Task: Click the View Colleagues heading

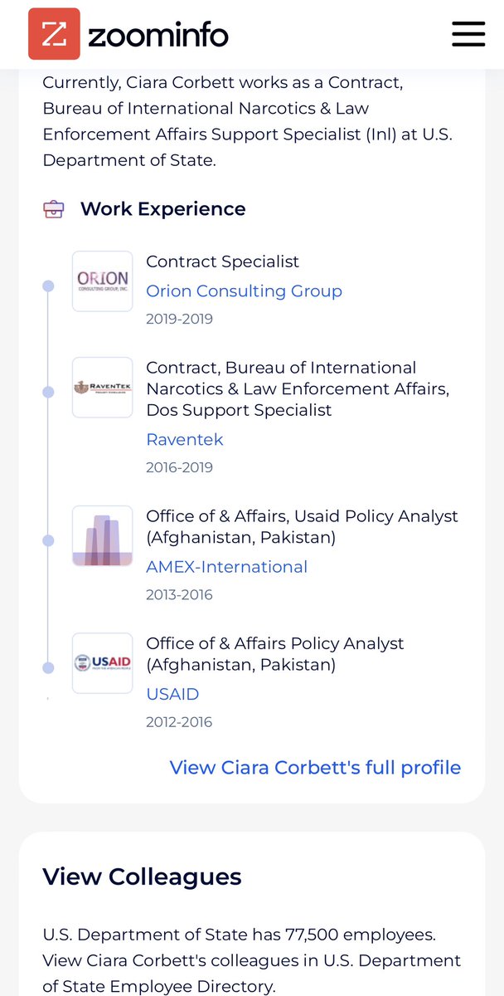Action: coord(142,876)
